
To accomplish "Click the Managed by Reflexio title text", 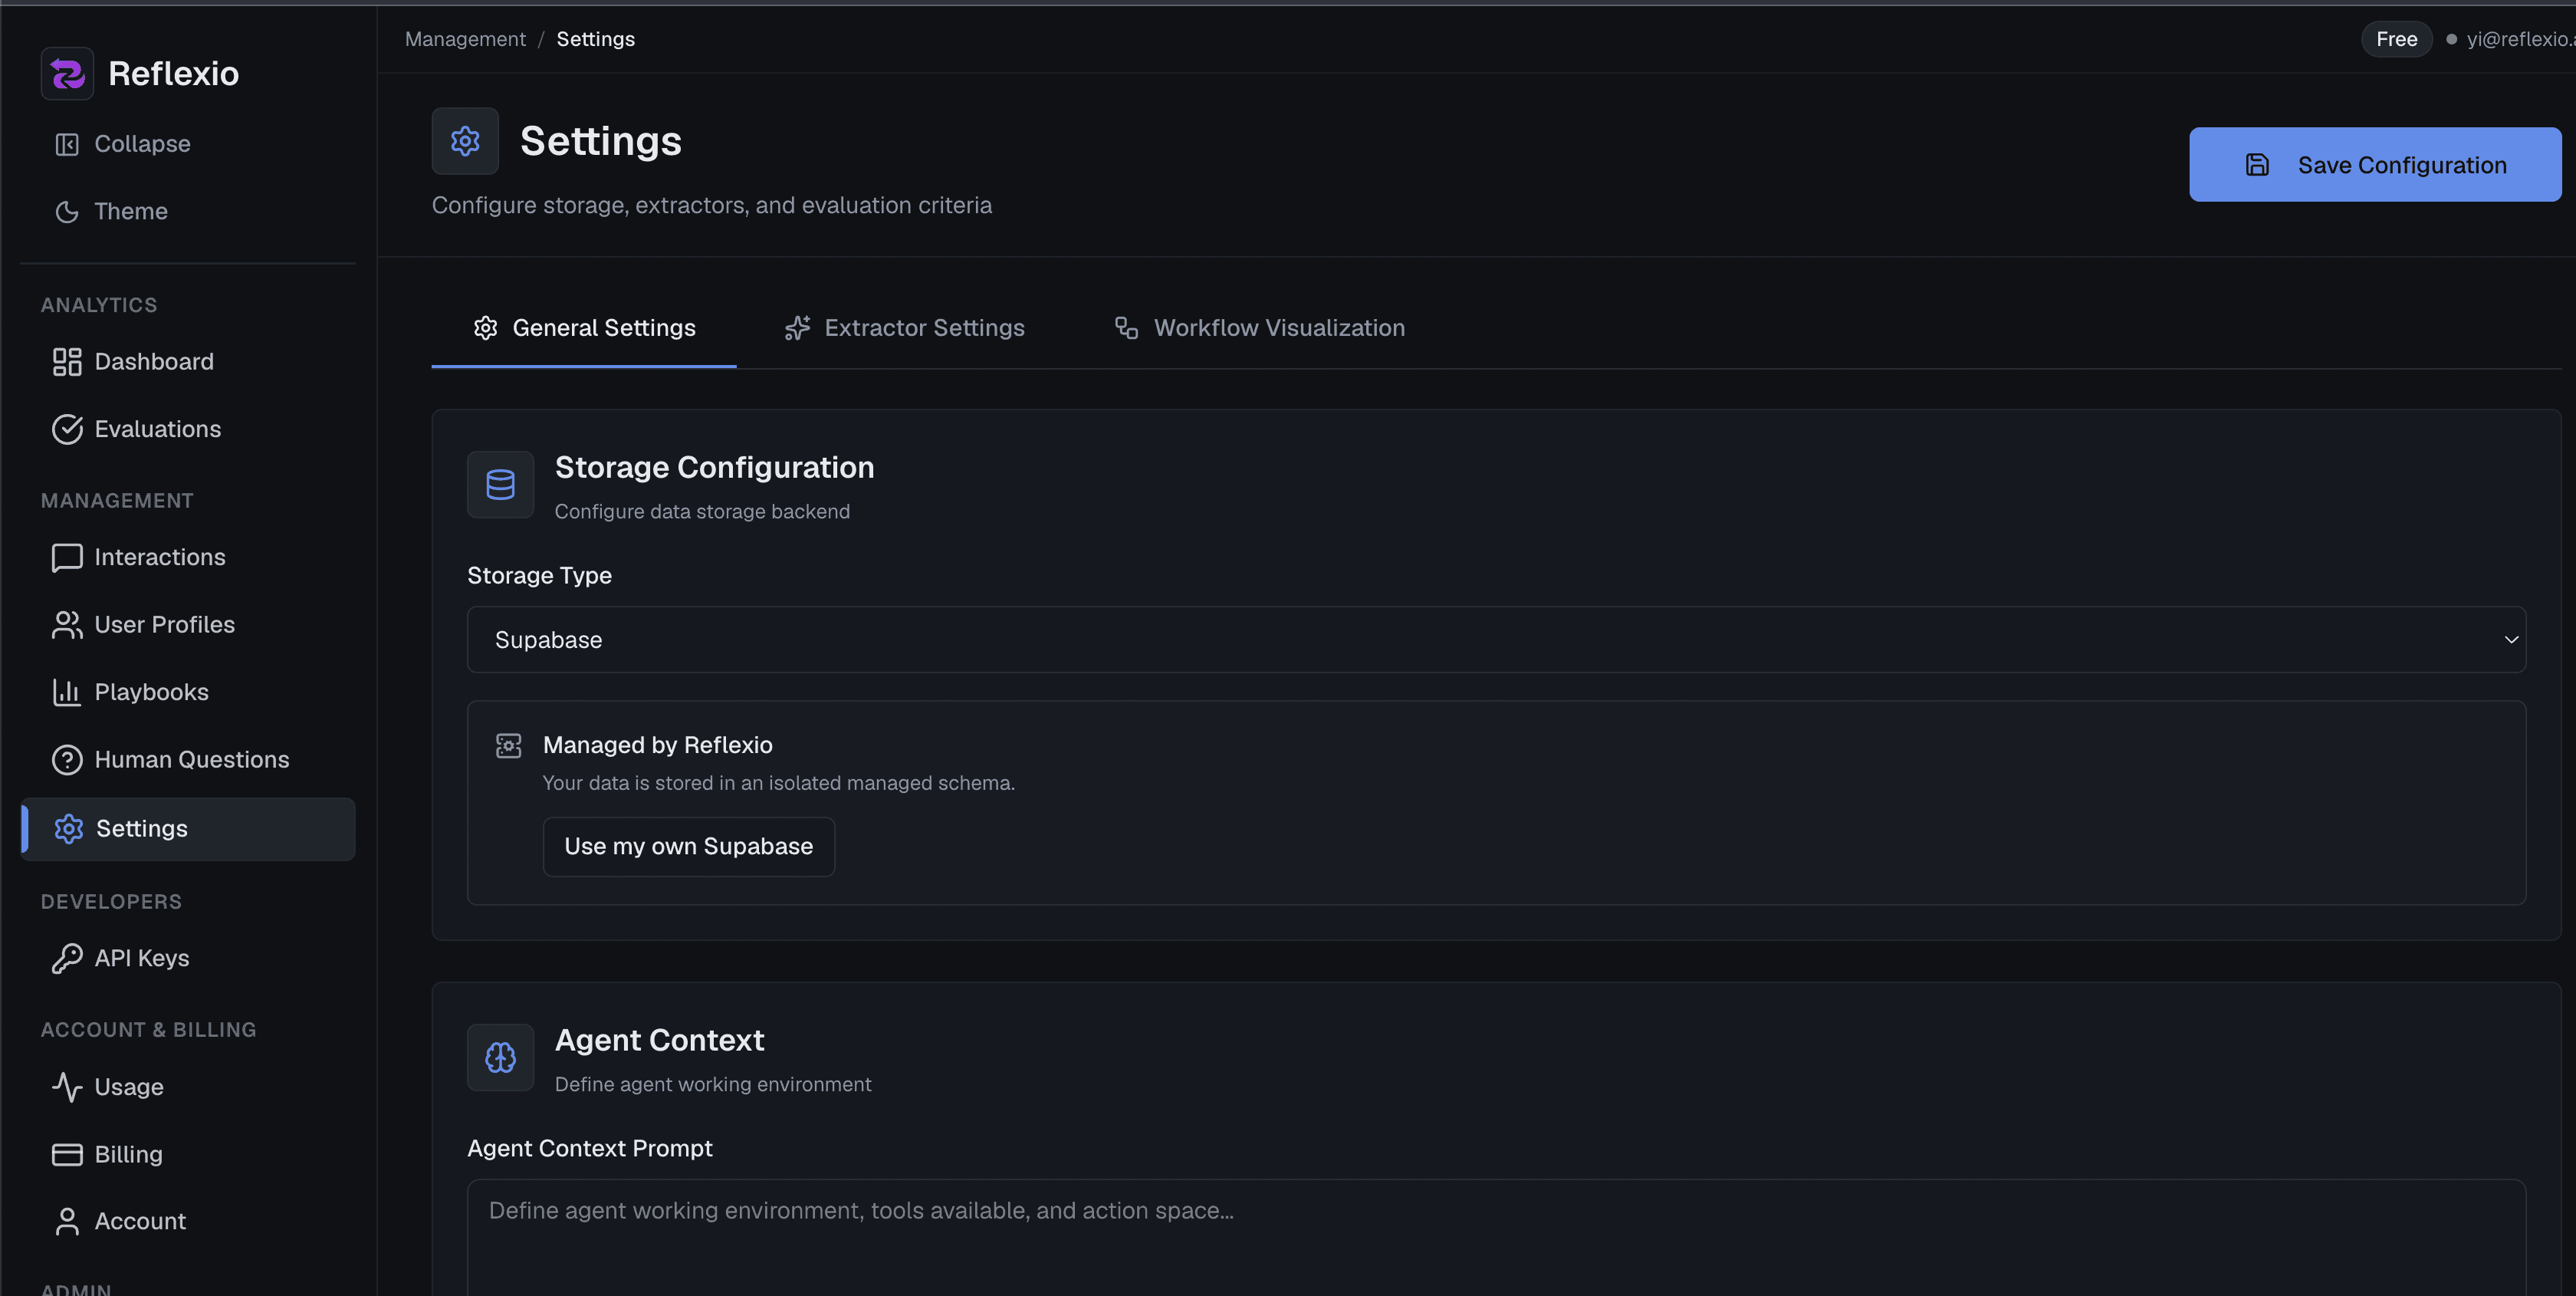I will (x=657, y=746).
